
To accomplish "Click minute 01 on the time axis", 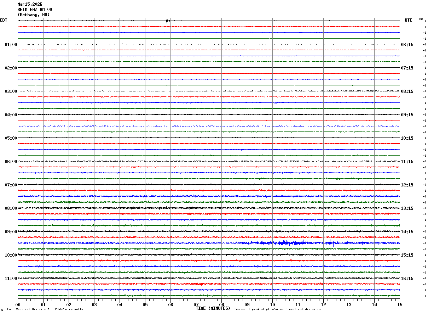I will click(43, 304).
